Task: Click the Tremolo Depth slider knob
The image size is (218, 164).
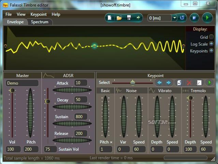Action: (x=190, y=98)
